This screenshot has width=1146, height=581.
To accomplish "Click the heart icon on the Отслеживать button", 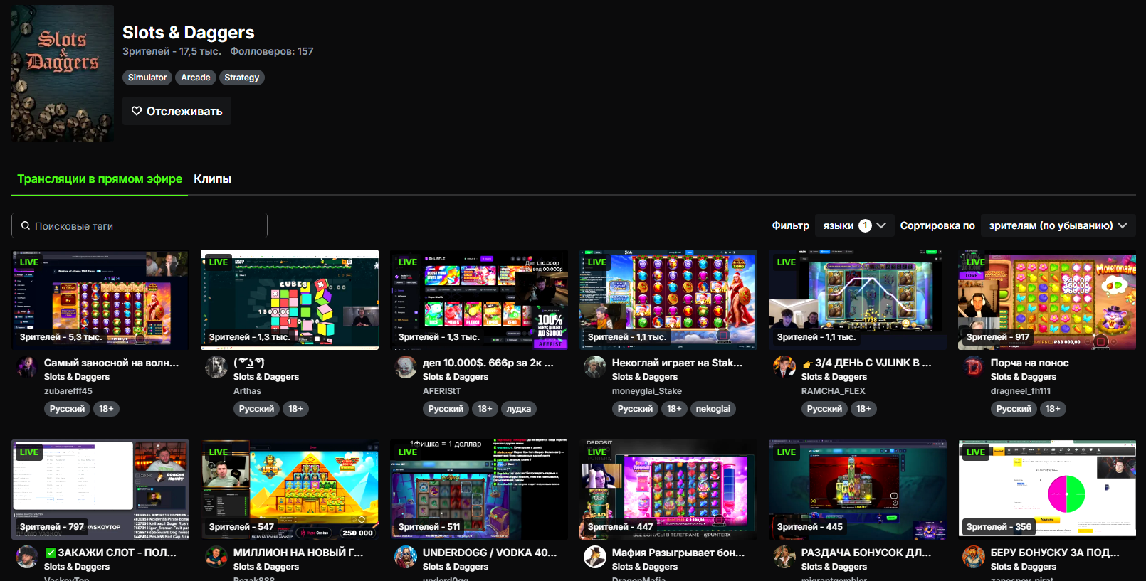I will pos(137,111).
